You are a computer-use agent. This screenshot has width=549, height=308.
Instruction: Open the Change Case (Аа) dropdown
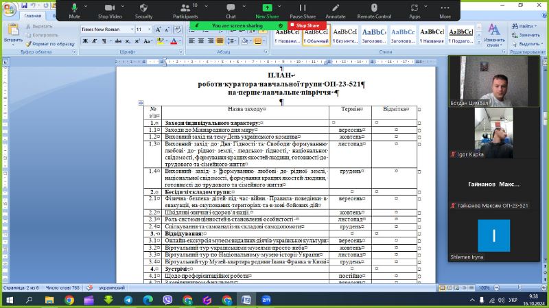[148, 41]
